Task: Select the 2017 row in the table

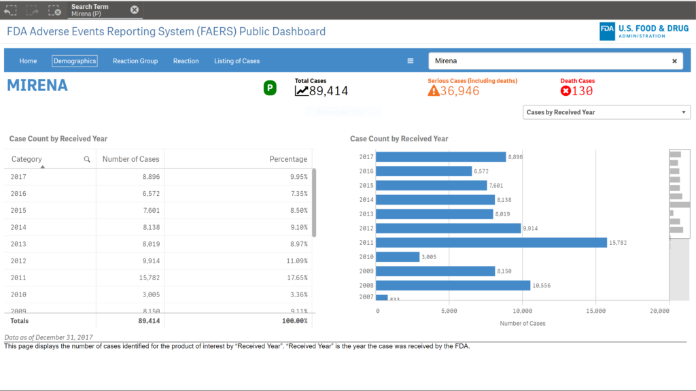Action: pyautogui.click(x=158, y=176)
